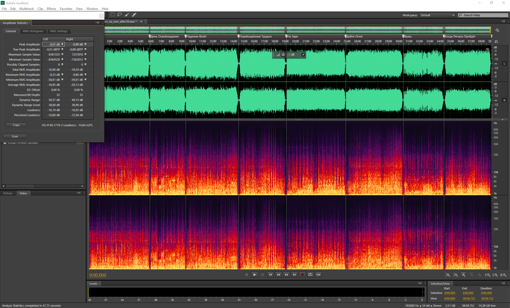Switch to the RMS Histogram tab
This screenshot has height=308, width=510.
[x=33, y=31]
